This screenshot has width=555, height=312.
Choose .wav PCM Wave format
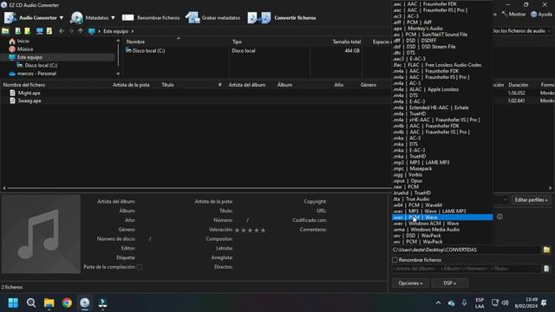coord(442,218)
